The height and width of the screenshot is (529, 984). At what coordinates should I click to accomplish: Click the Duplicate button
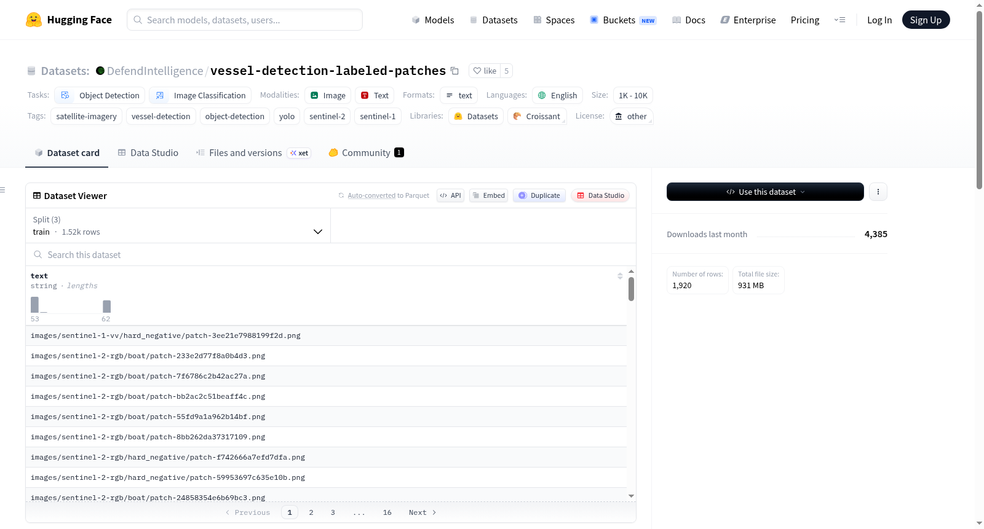[539, 195]
